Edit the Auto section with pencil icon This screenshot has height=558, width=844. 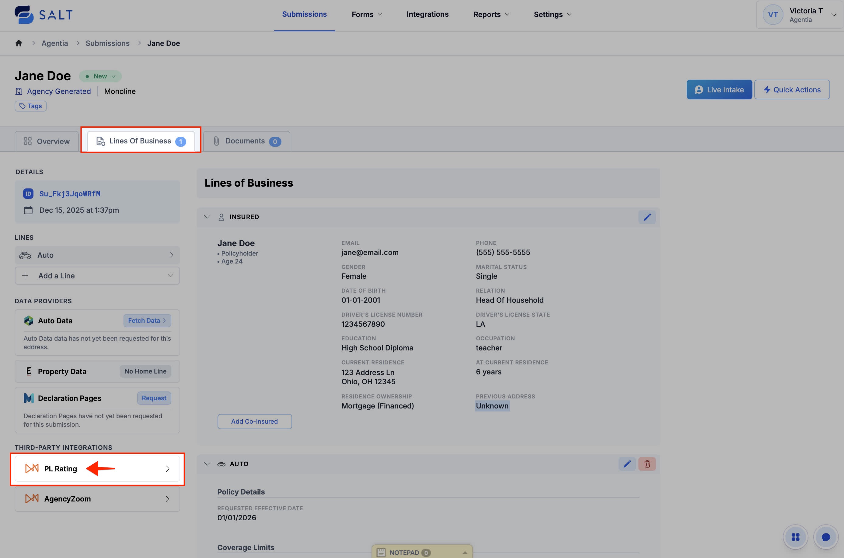point(627,464)
